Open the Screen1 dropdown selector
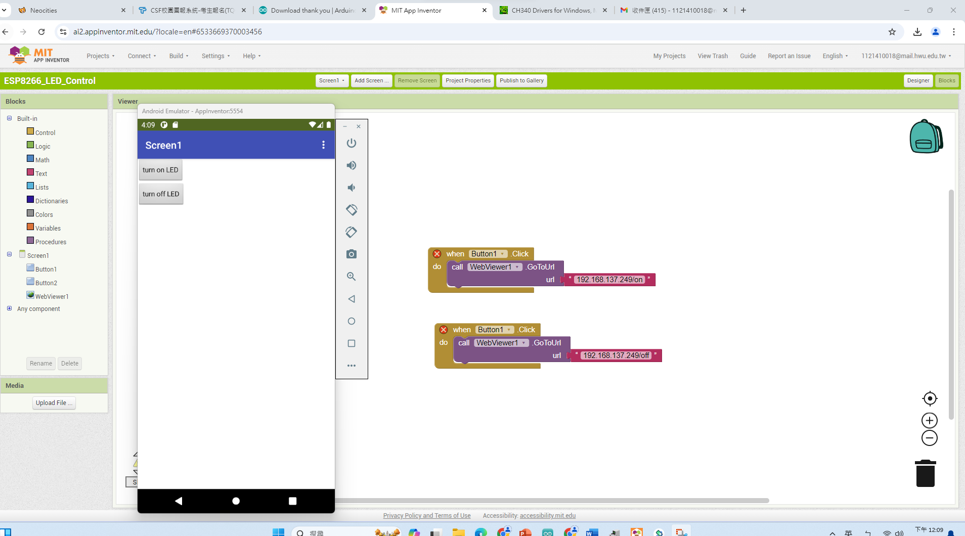This screenshot has width=965, height=536. point(332,81)
